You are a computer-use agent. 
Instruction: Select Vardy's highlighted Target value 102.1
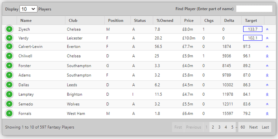[x=253, y=38]
